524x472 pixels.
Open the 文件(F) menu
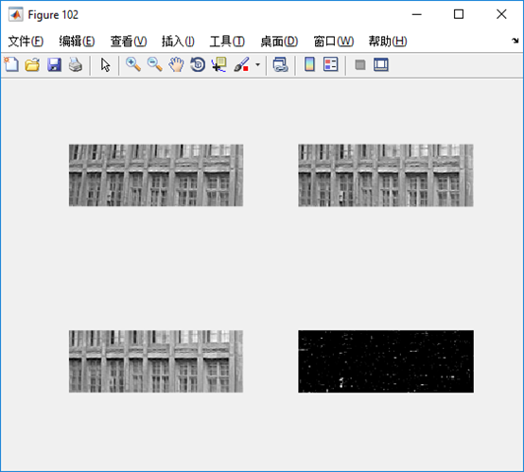[26, 41]
